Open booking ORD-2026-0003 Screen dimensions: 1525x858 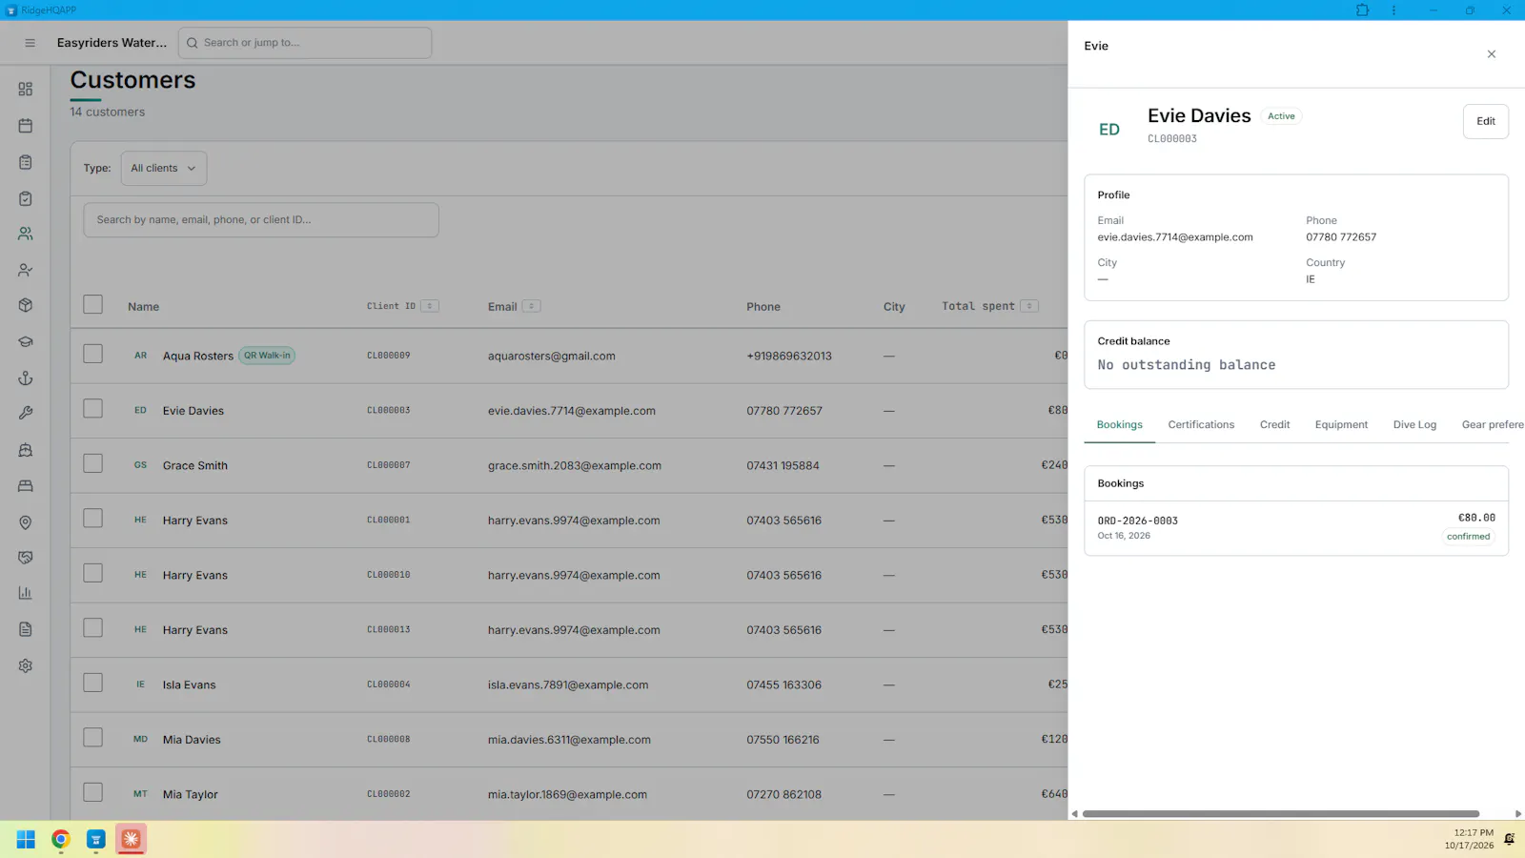pyautogui.click(x=1296, y=528)
